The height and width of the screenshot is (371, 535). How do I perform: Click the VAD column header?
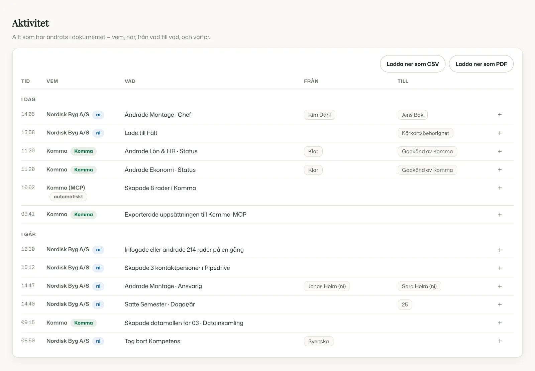click(x=130, y=81)
